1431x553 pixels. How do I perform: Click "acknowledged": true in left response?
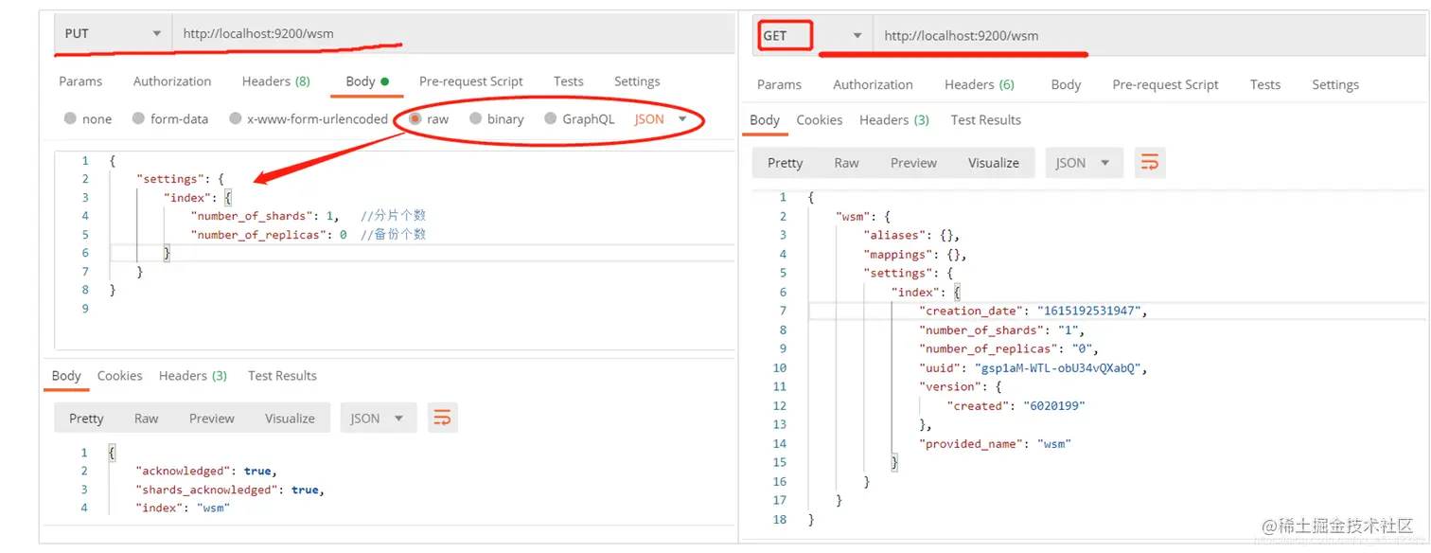[x=206, y=471]
